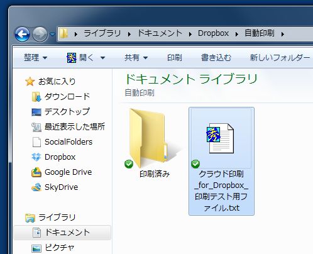Click ドキュメント in the address bar path
313x254 pixels.
tap(160, 33)
